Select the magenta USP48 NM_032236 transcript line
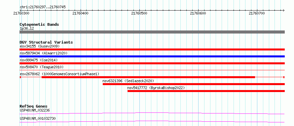The image size is (294, 126). [152, 113]
